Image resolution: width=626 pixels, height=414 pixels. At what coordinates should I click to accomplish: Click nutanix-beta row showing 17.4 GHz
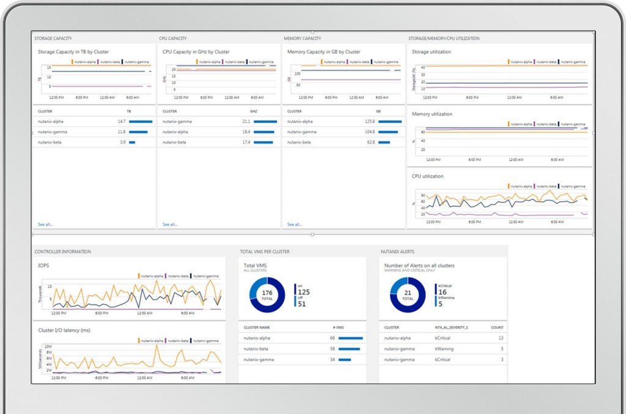tap(219, 142)
